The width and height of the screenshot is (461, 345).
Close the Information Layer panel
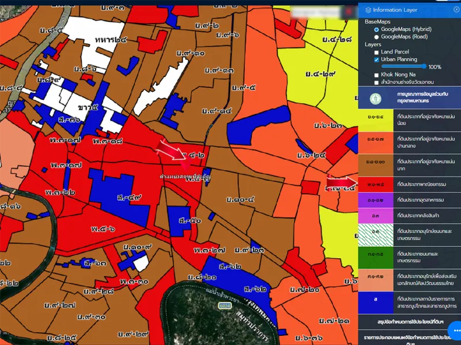click(x=456, y=10)
